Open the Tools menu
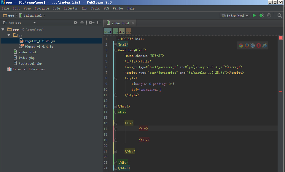 95,8
